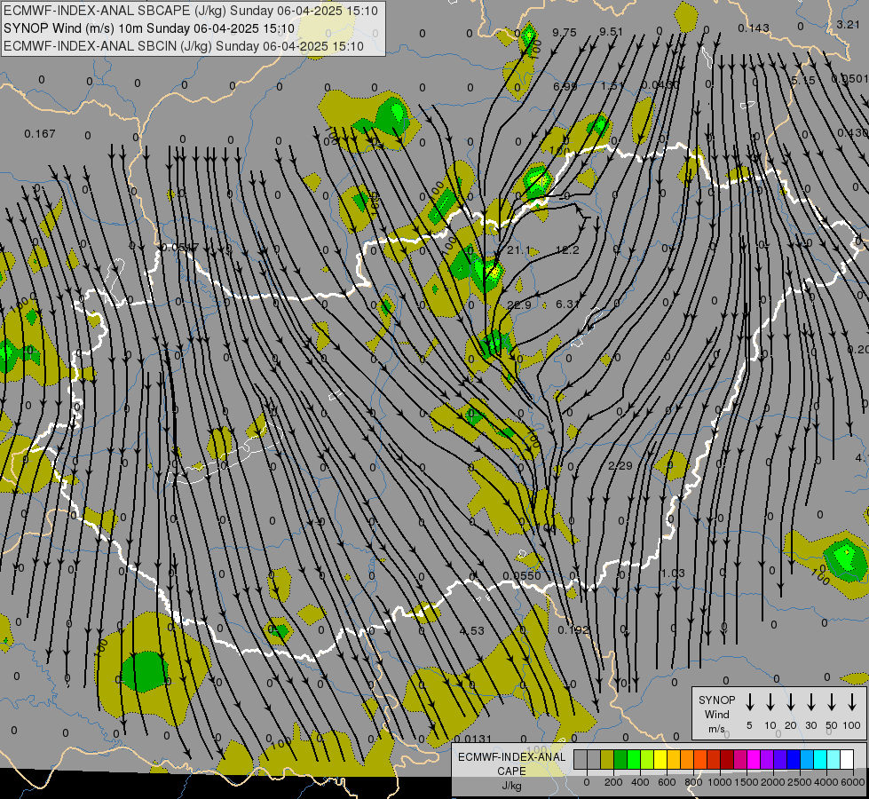Image resolution: width=869 pixels, height=799 pixels.
Task: Click the 21.1 value on the map
Action: pyautogui.click(x=518, y=250)
